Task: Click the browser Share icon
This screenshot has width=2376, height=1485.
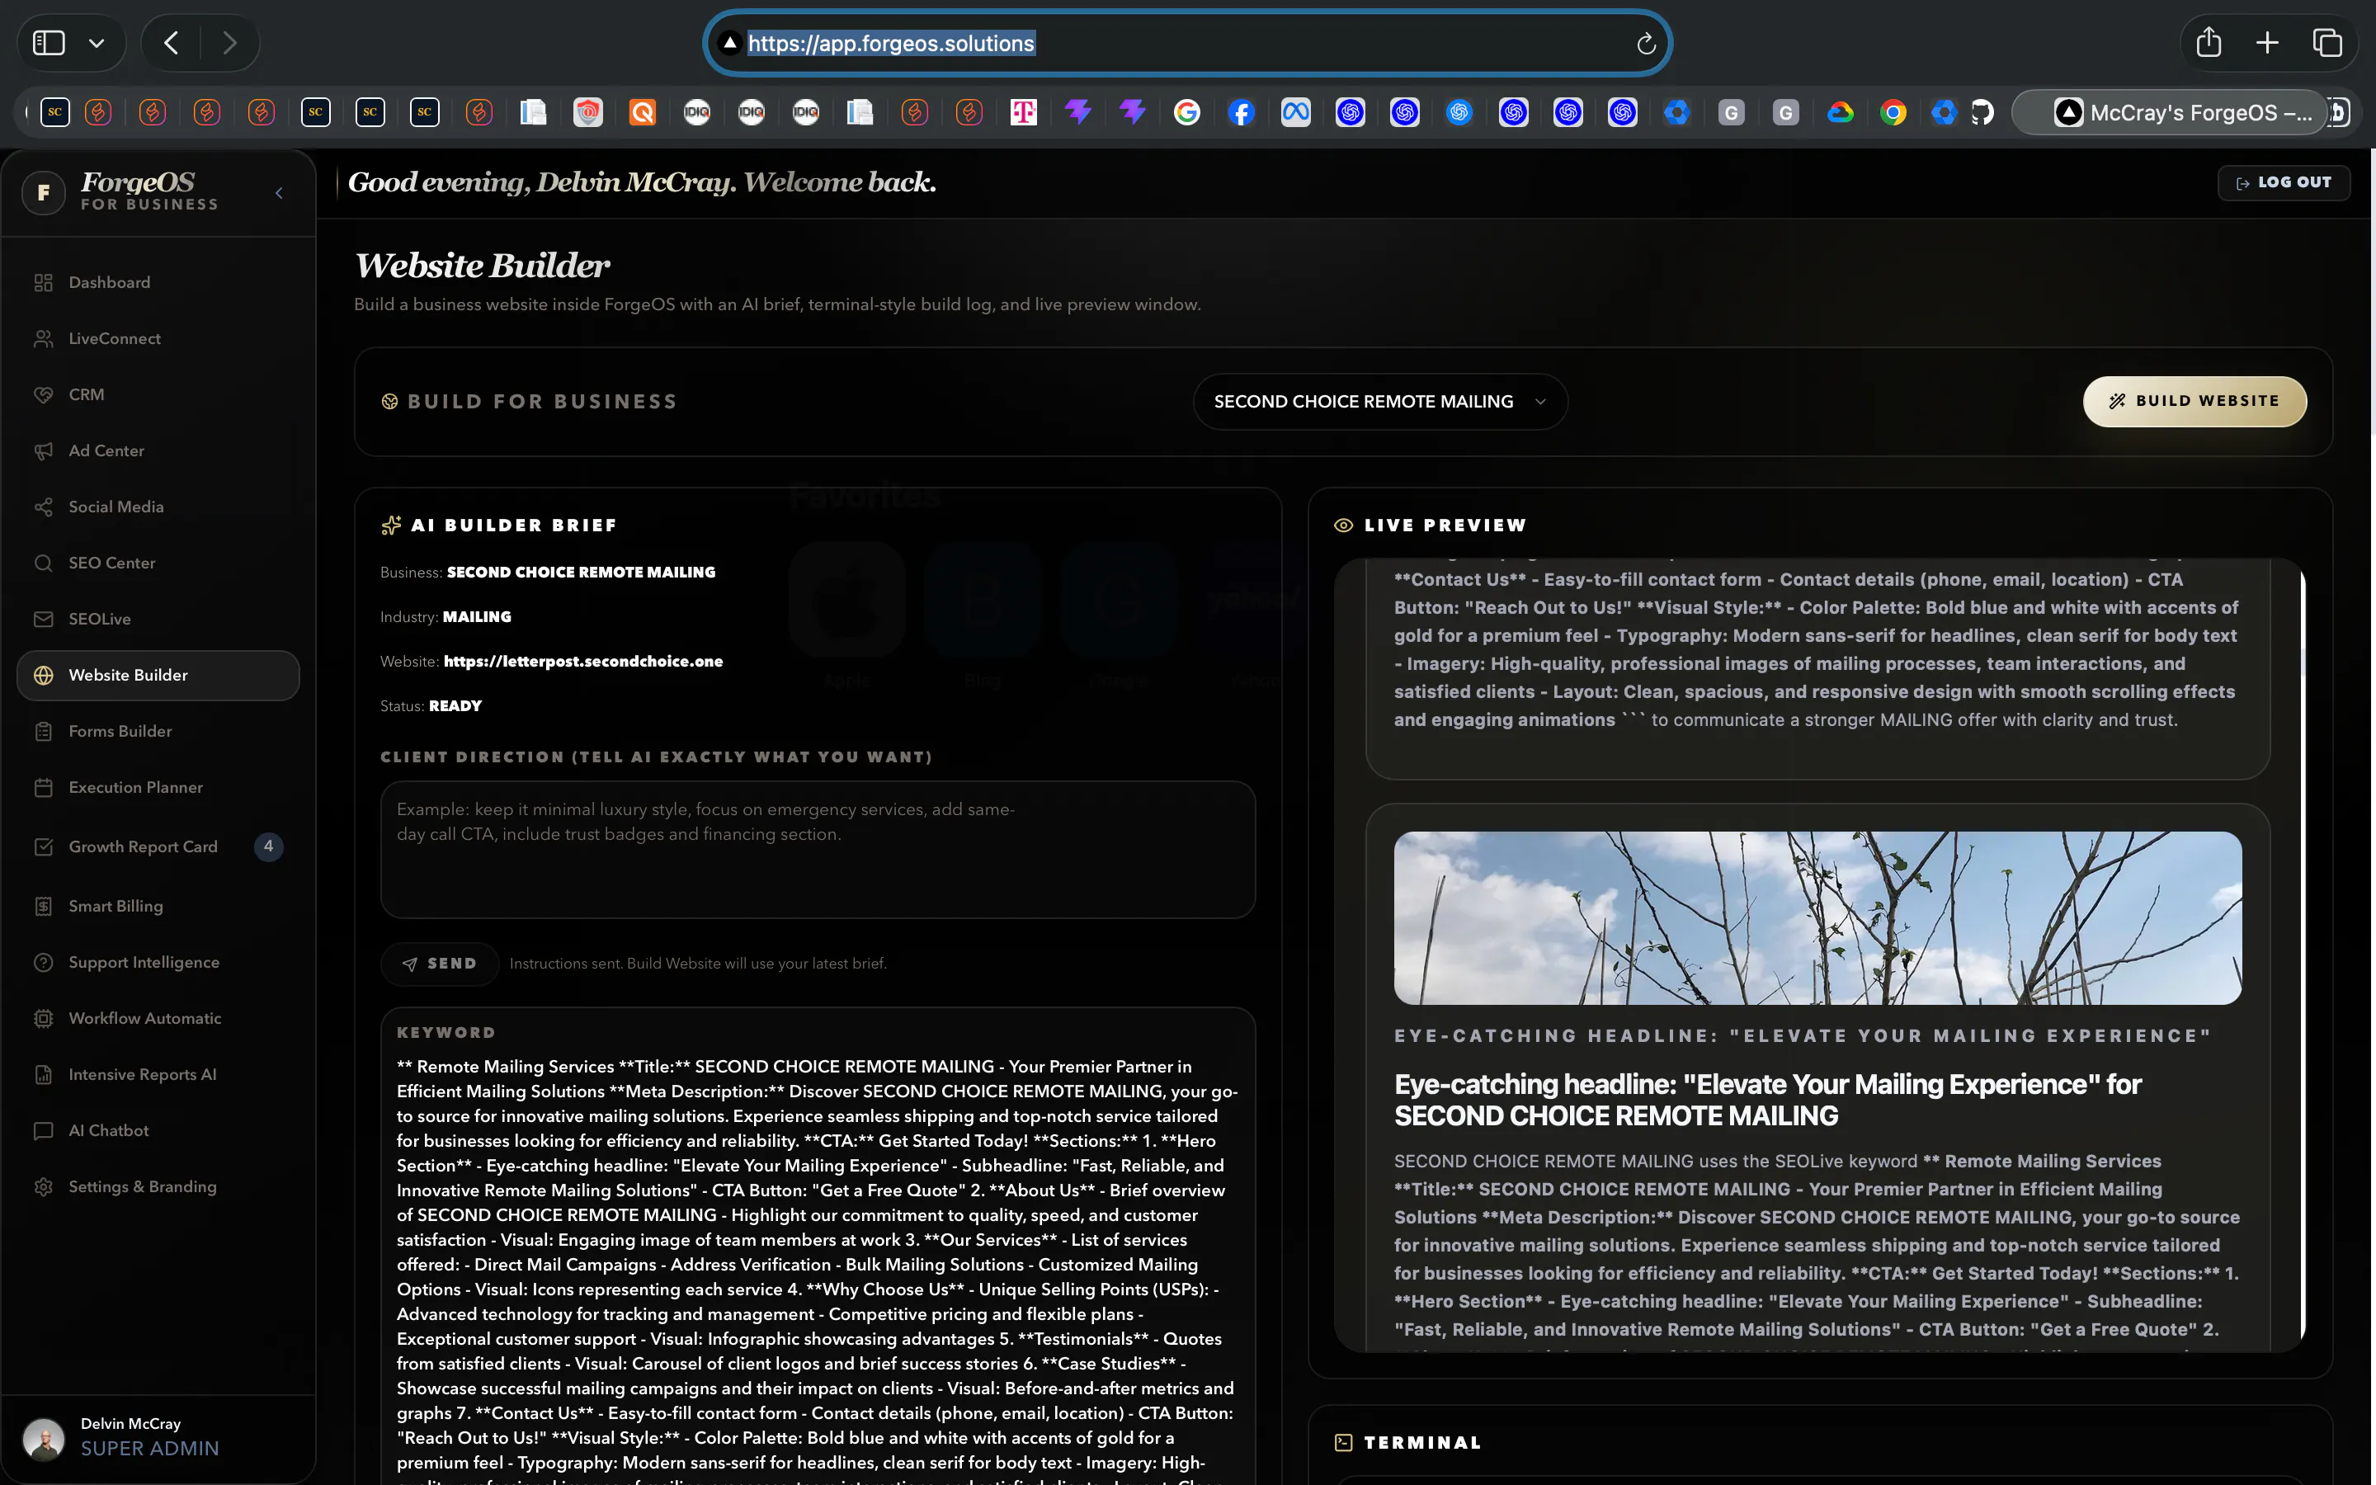Action: [2208, 42]
